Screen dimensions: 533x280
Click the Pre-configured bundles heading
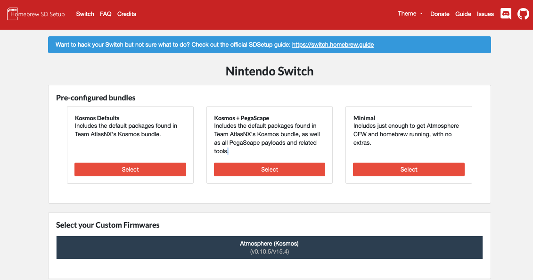pyautogui.click(x=96, y=98)
